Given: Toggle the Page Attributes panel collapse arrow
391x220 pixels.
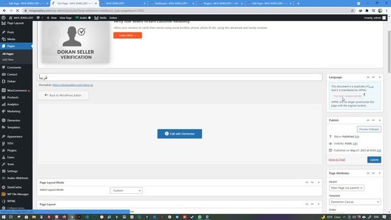Looking at the screenshot, I should click(379, 173).
